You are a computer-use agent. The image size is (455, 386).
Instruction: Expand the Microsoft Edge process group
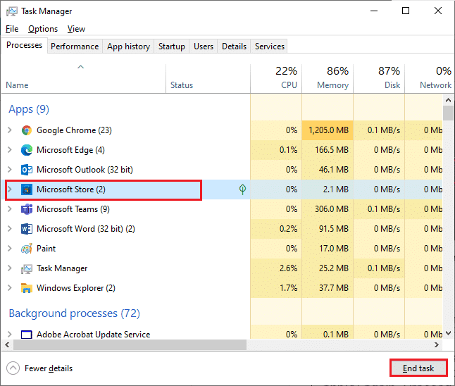10,150
